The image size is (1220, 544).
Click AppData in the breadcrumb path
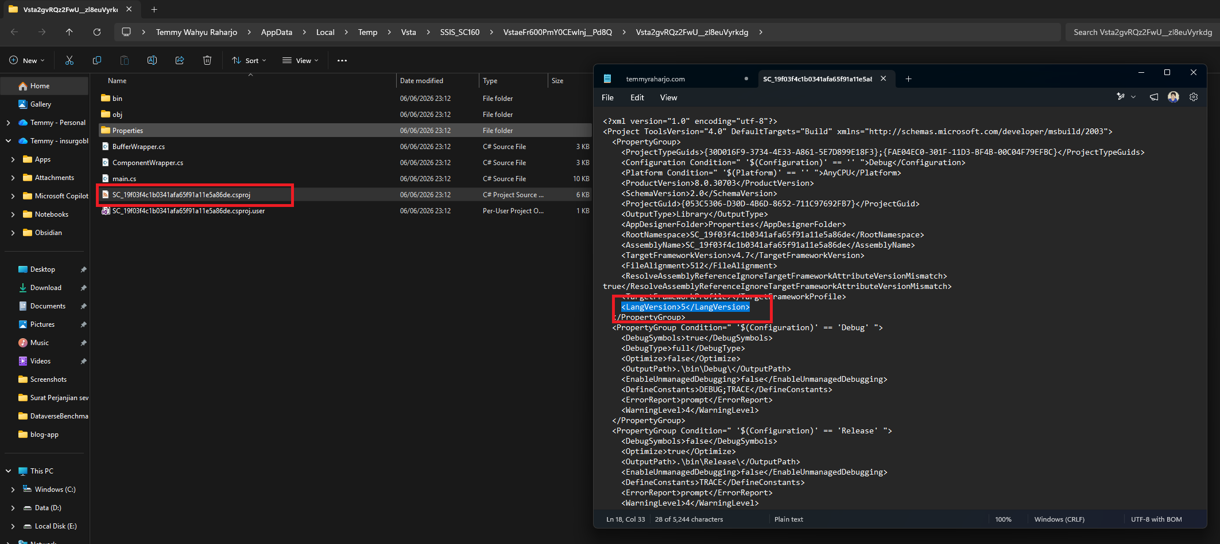(x=277, y=32)
